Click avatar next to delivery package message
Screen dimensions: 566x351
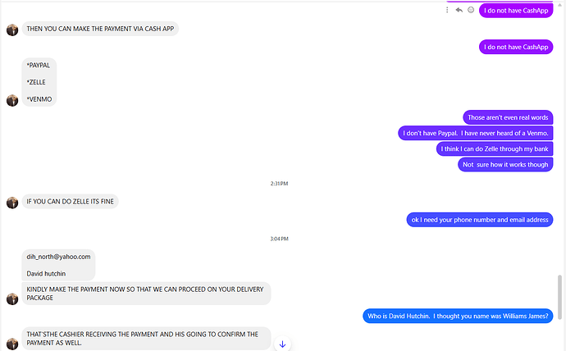tap(12, 299)
